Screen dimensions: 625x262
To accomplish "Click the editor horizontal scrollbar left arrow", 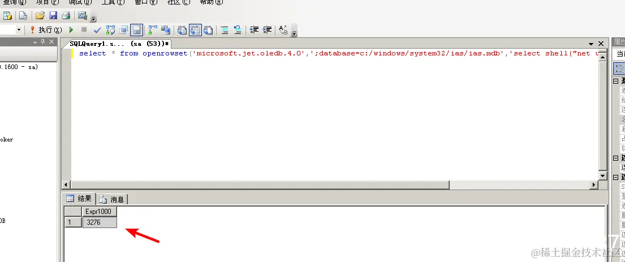I will tap(67, 185).
